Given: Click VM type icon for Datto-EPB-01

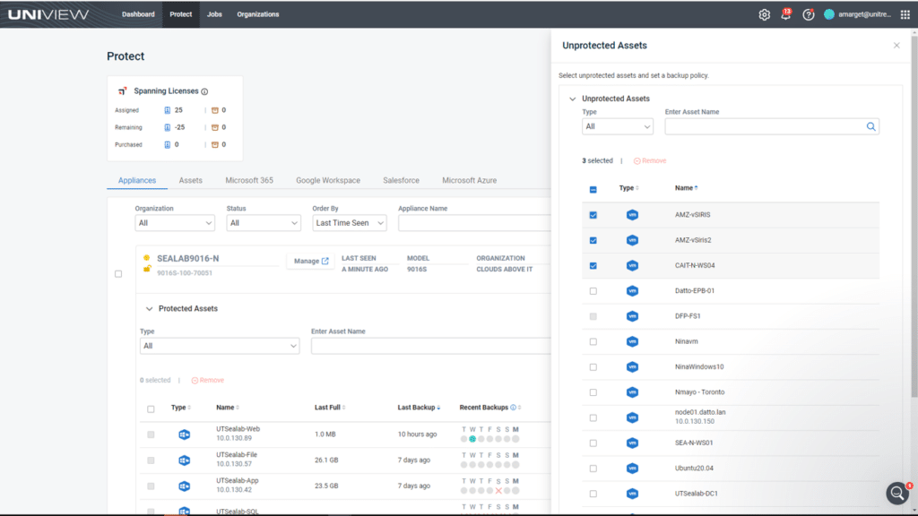Looking at the screenshot, I should pyautogui.click(x=632, y=291).
